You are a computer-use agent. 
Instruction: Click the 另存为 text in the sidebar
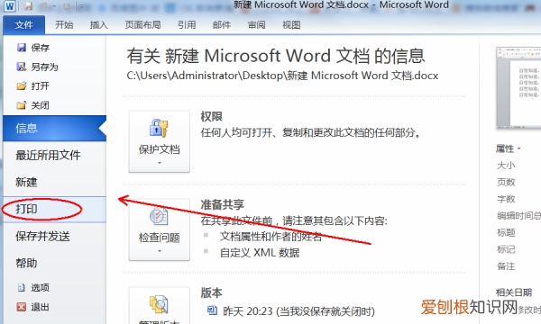coord(44,67)
